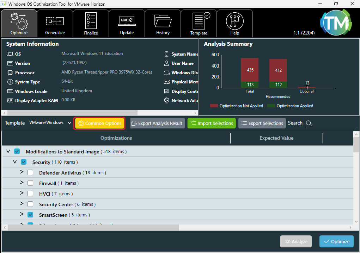Collapse Modifications to Standard Image group
The width and height of the screenshot is (360, 253).
click(x=8, y=151)
